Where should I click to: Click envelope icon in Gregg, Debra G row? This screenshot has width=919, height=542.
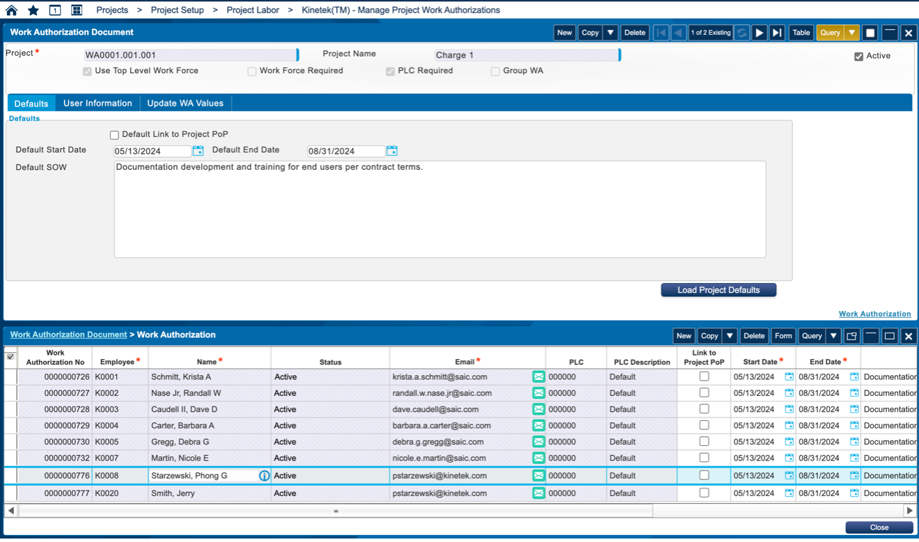[538, 441]
